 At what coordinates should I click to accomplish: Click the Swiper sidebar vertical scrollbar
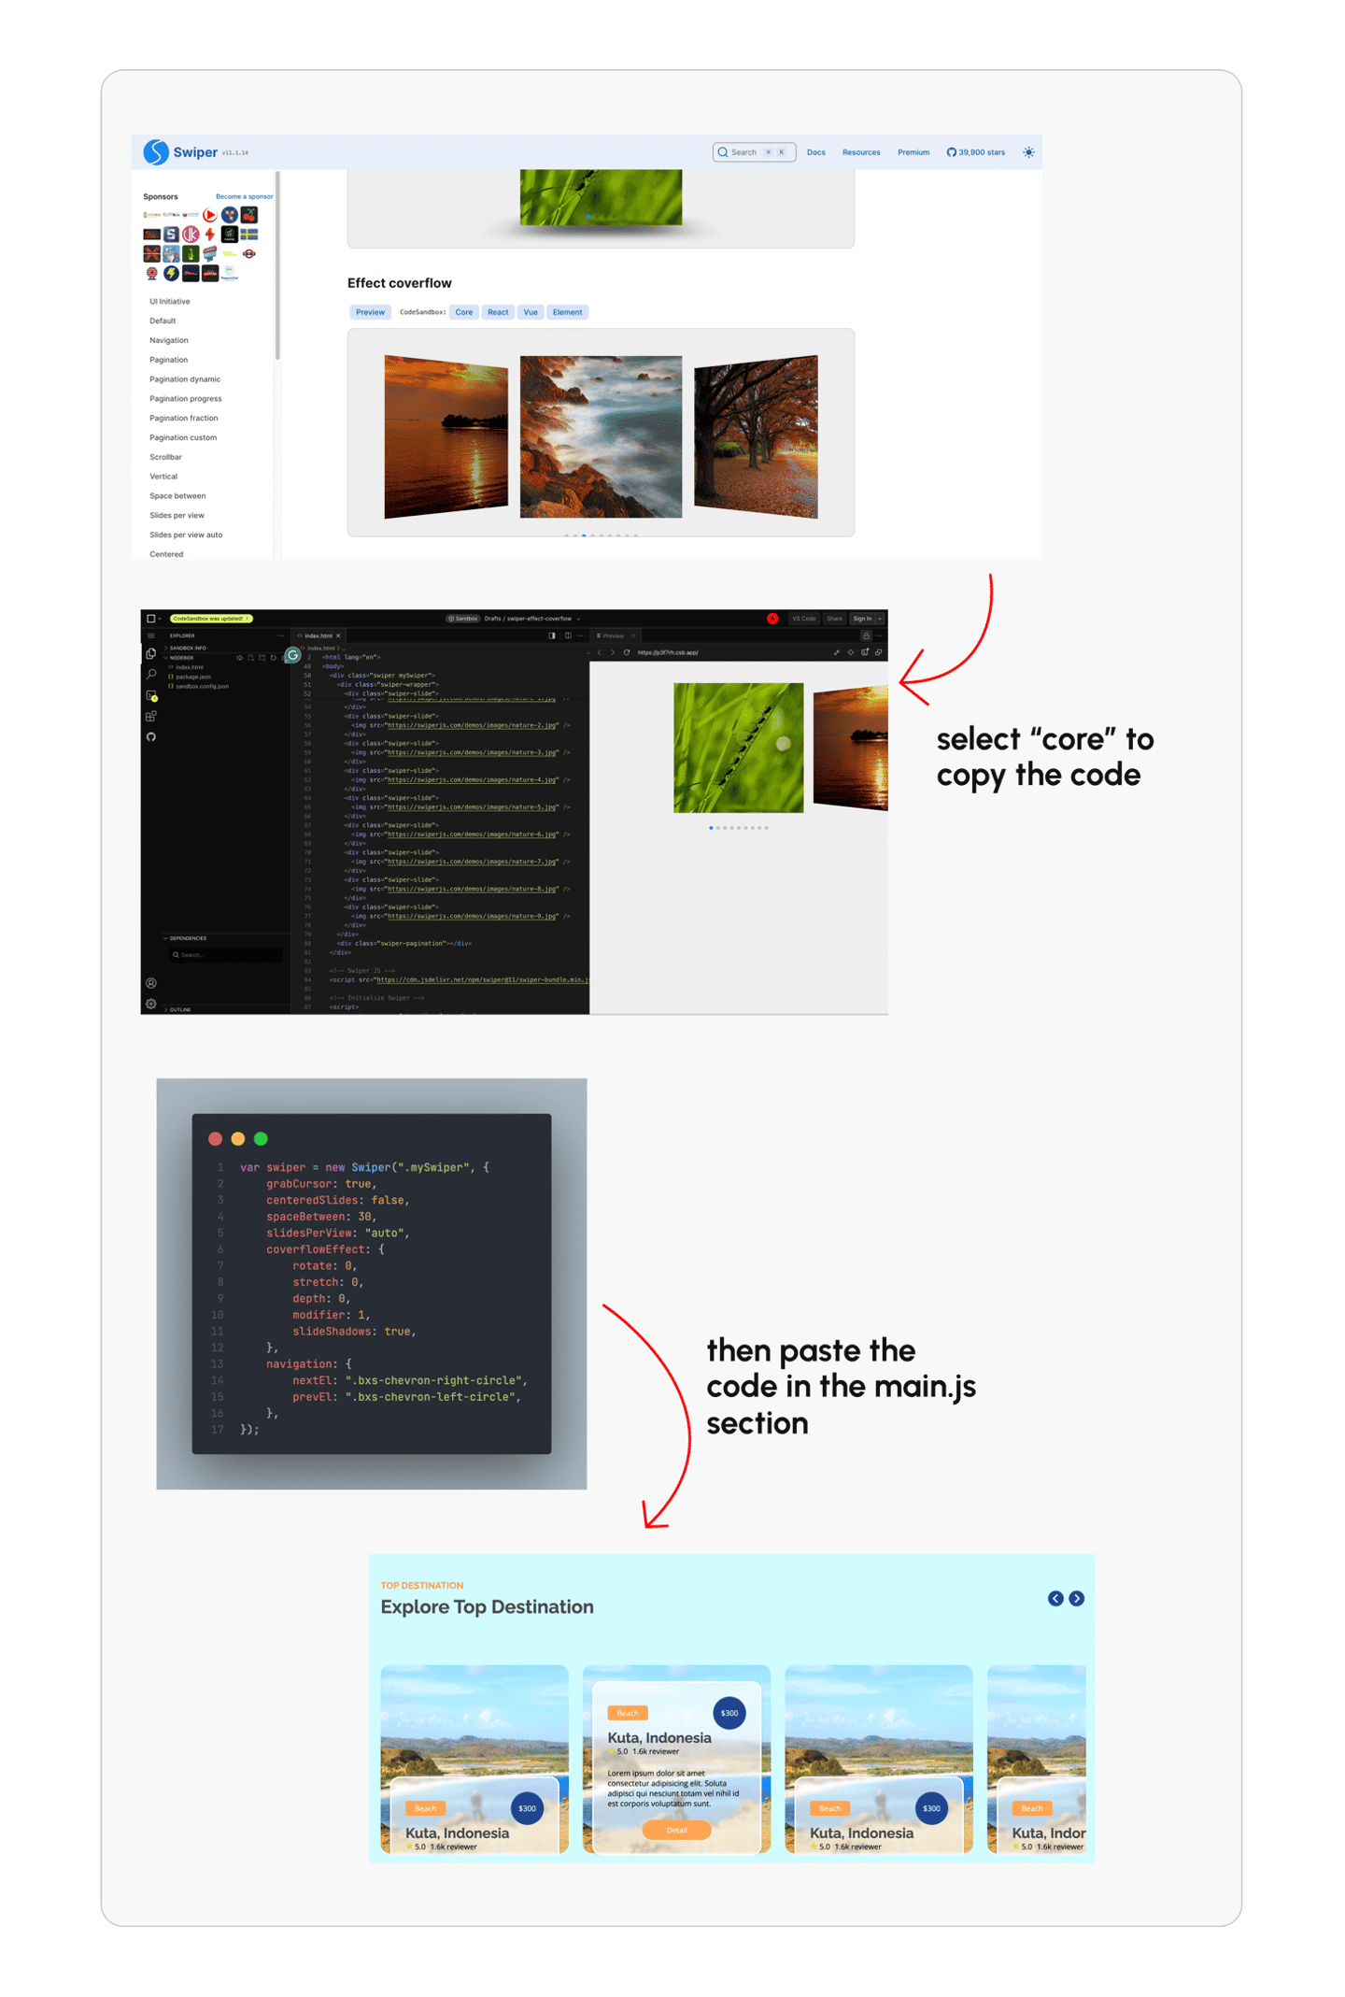(277, 266)
